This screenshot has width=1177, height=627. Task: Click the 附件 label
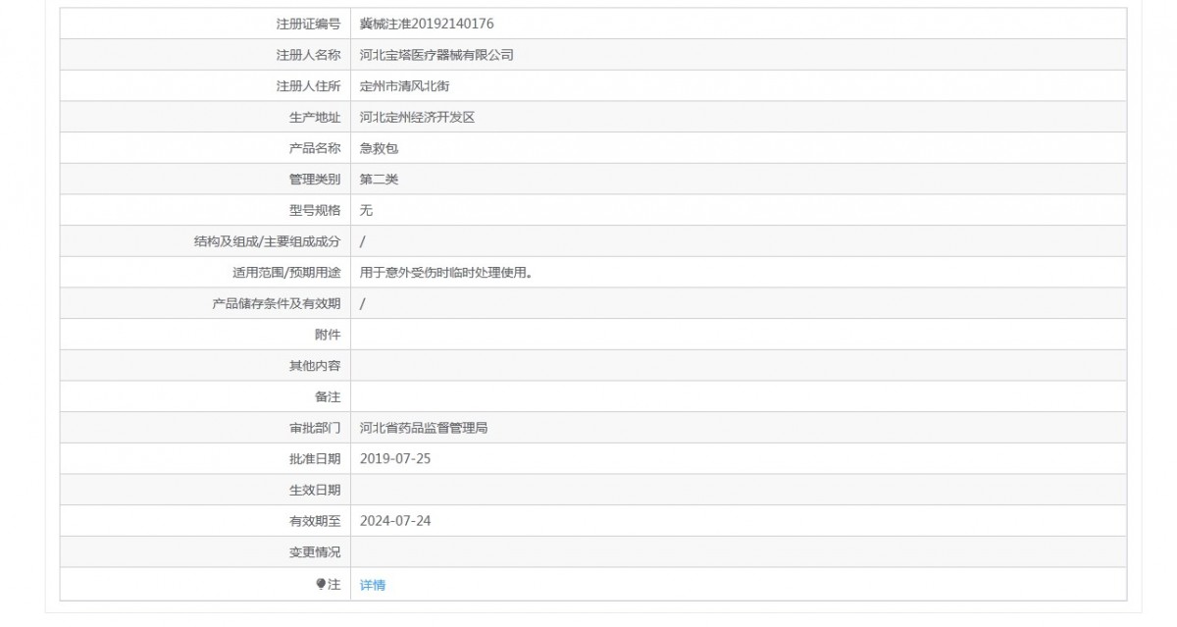tap(328, 335)
